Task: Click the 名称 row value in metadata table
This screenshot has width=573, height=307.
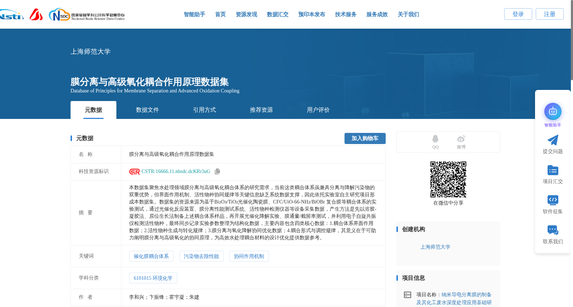Action: click(172, 154)
